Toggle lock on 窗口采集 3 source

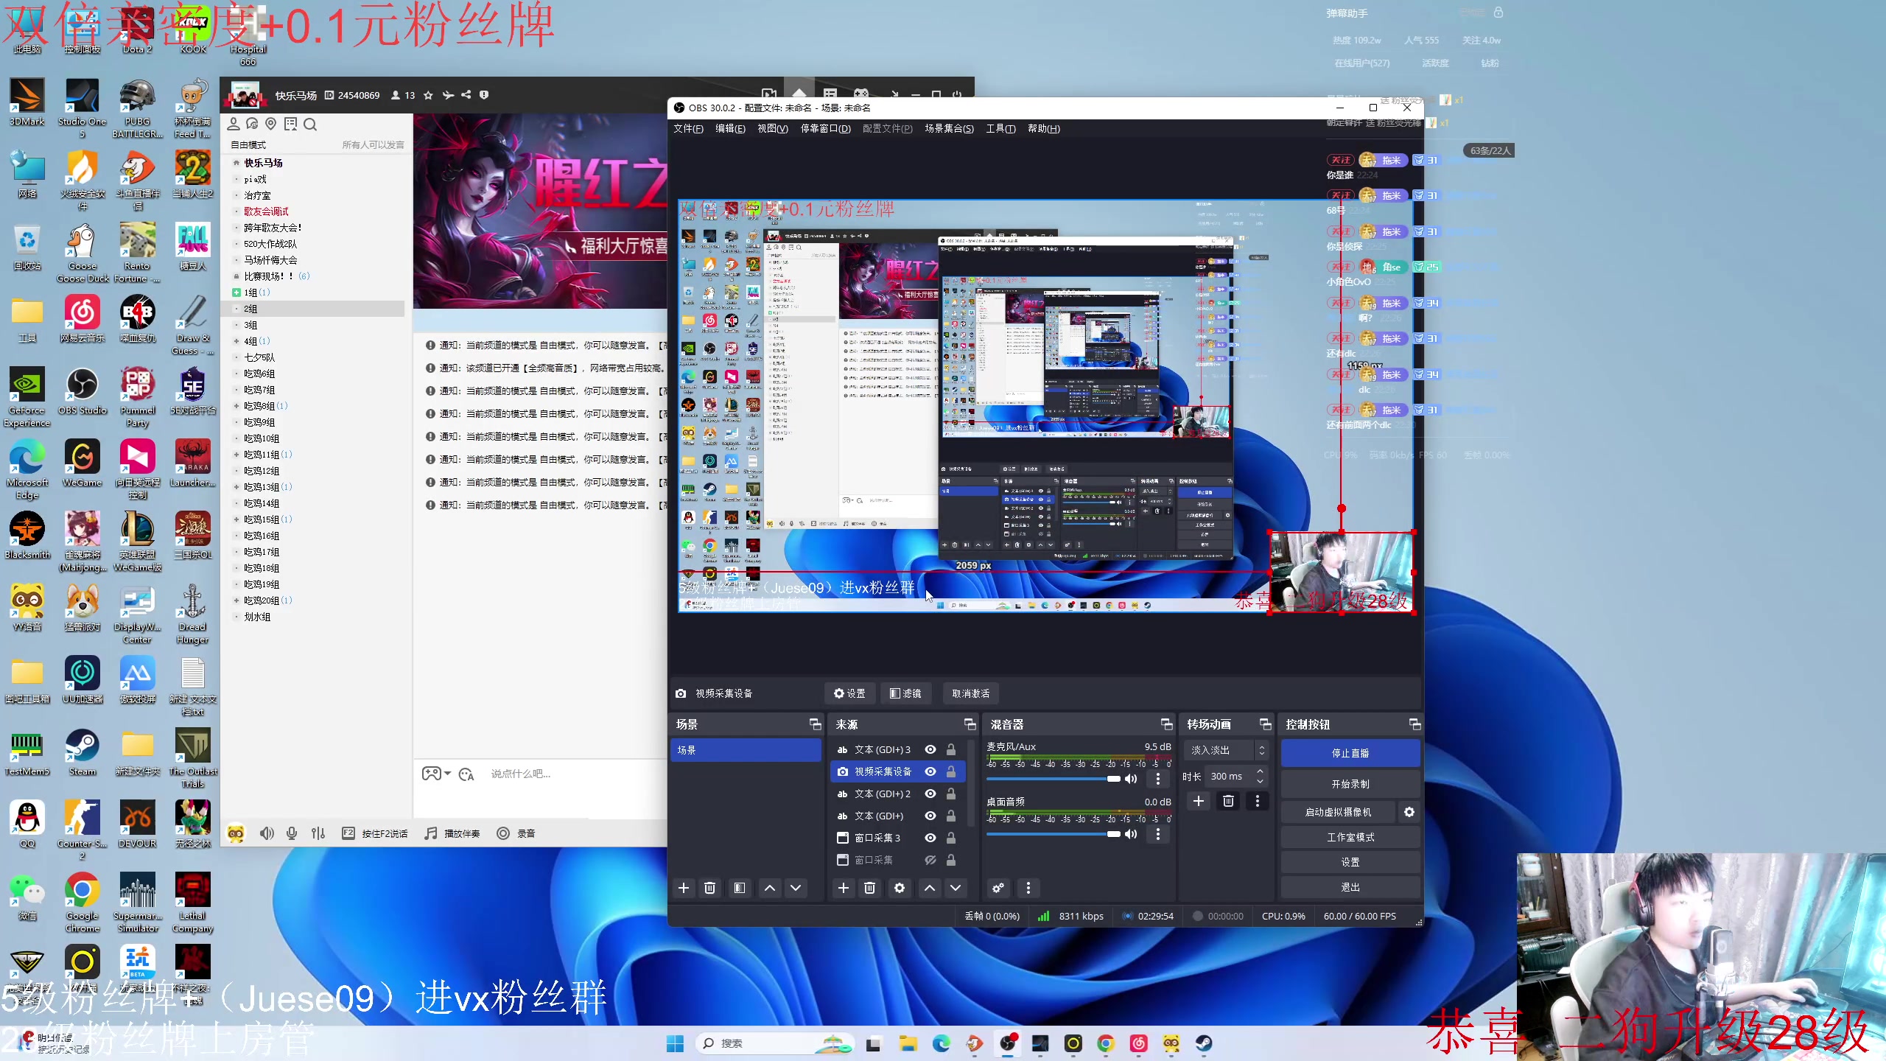(951, 838)
